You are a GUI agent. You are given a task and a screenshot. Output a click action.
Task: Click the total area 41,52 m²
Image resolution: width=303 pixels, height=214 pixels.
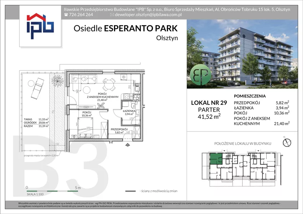(x=209, y=116)
